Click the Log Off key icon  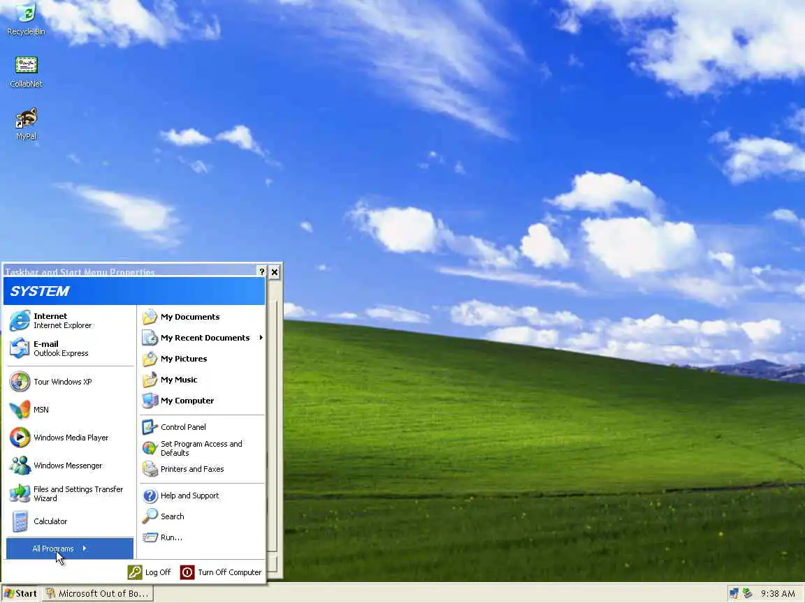point(134,572)
